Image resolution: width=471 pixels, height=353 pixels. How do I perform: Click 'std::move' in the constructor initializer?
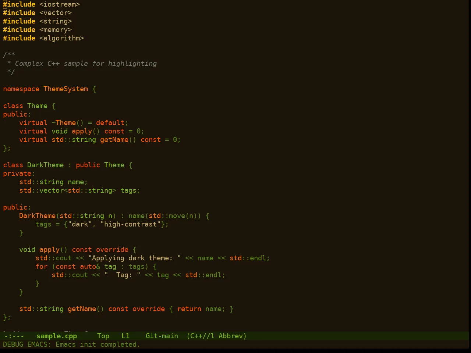[167, 216]
